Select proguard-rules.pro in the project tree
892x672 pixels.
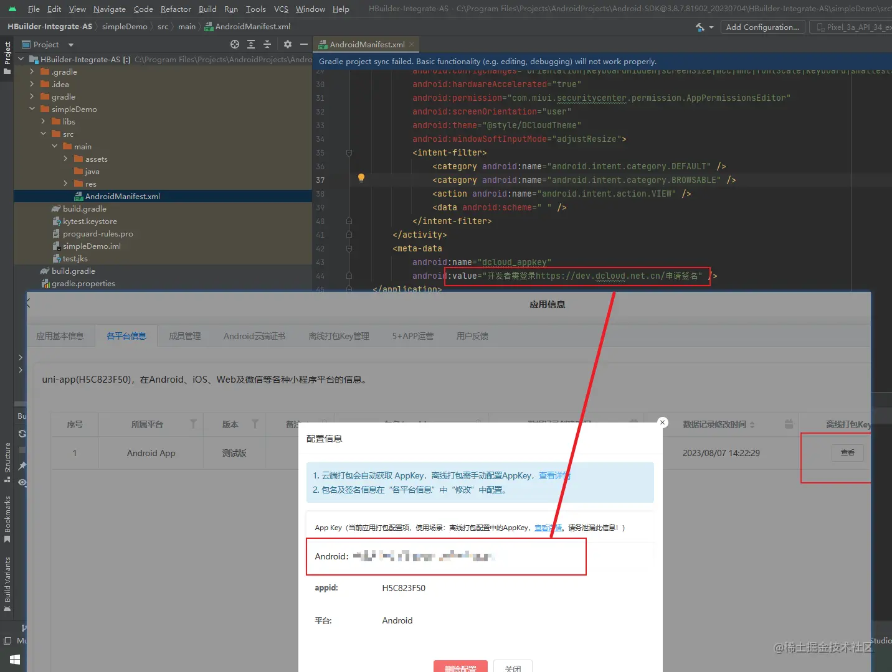(x=98, y=233)
